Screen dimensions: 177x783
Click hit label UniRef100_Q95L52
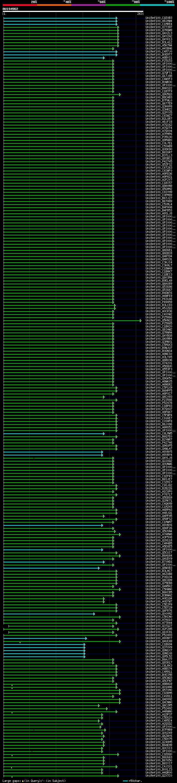[x=159, y=657]
